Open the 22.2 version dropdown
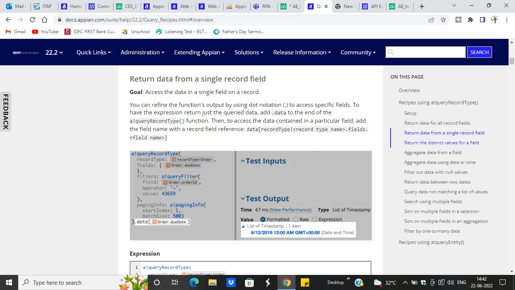 54,52
